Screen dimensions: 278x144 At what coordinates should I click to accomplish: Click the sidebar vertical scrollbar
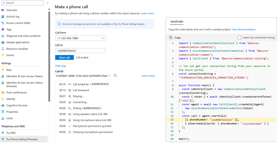point(49,57)
